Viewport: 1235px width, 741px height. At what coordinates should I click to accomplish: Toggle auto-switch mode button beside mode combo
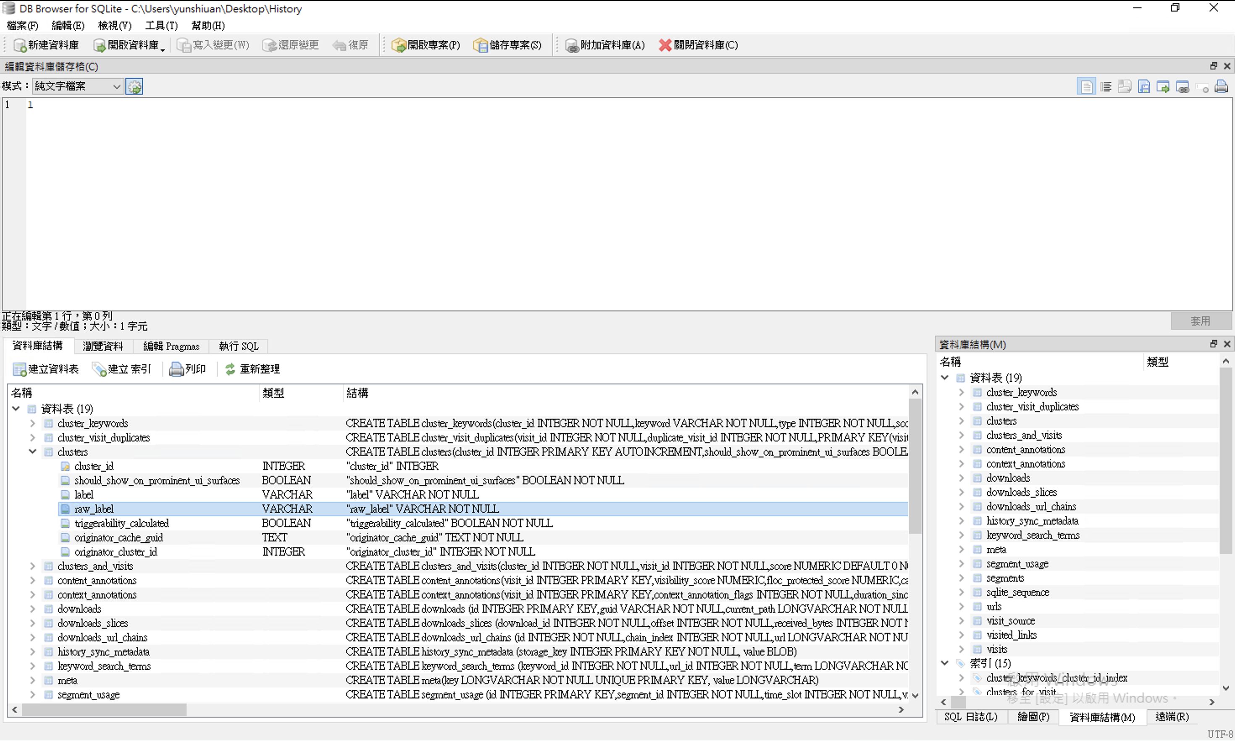point(134,87)
